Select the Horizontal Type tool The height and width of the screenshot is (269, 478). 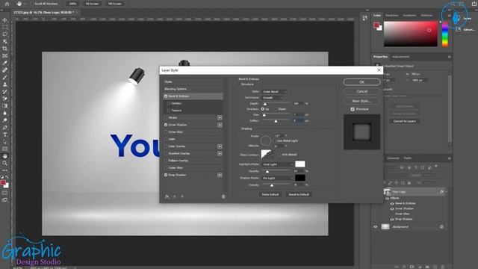[x=5, y=134]
